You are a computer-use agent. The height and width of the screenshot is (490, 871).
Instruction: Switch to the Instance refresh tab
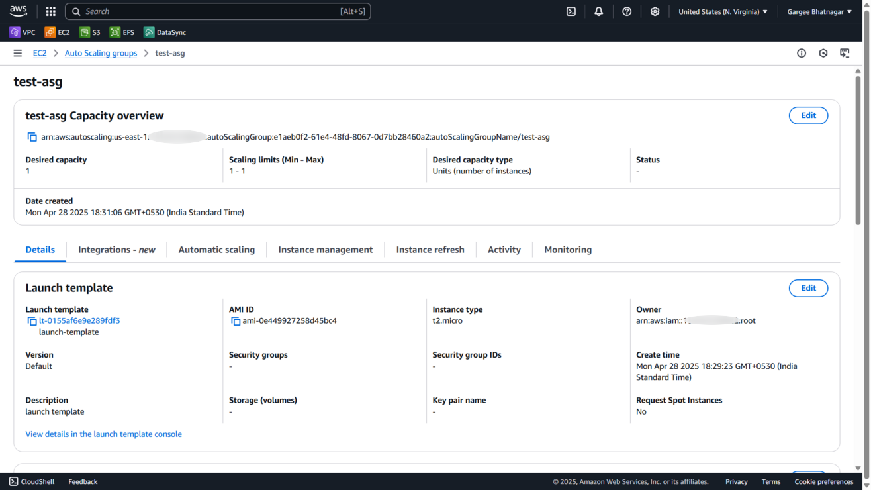430,250
